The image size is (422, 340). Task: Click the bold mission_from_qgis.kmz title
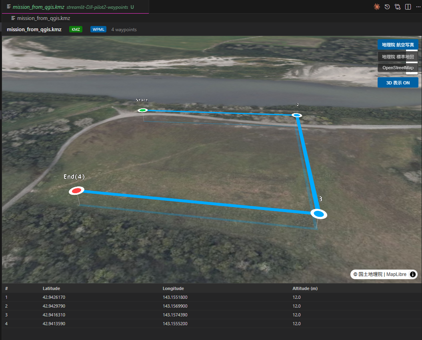(34, 29)
